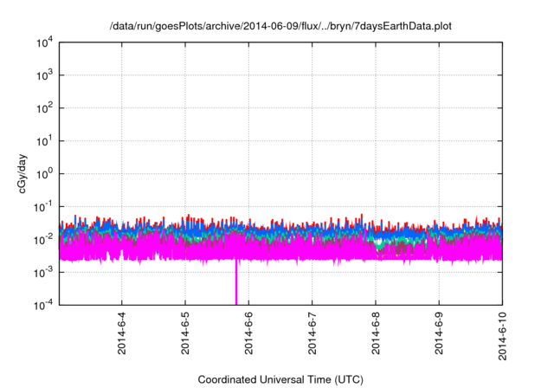Click the 10^-1 y-axis tick label
This screenshot has height=388, width=554.
point(43,207)
